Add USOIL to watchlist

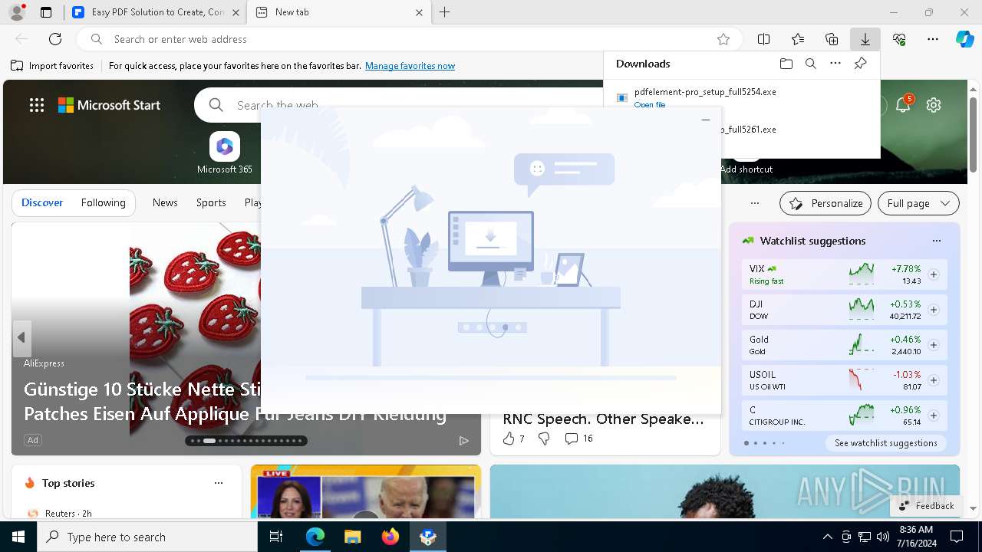pyautogui.click(x=934, y=380)
